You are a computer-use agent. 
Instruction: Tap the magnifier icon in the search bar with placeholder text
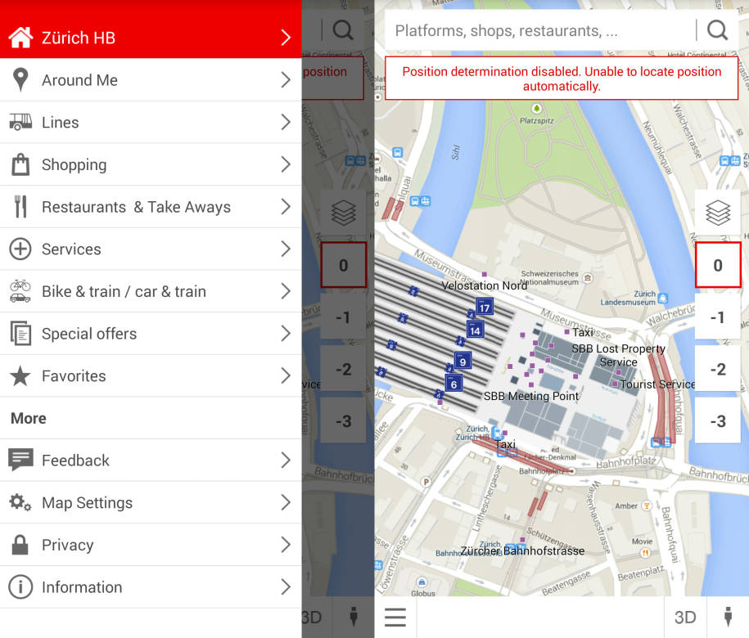point(717,30)
